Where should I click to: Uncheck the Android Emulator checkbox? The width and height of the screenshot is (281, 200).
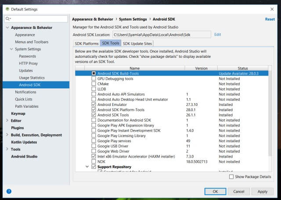pyautogui.click(x=94, y=105)
